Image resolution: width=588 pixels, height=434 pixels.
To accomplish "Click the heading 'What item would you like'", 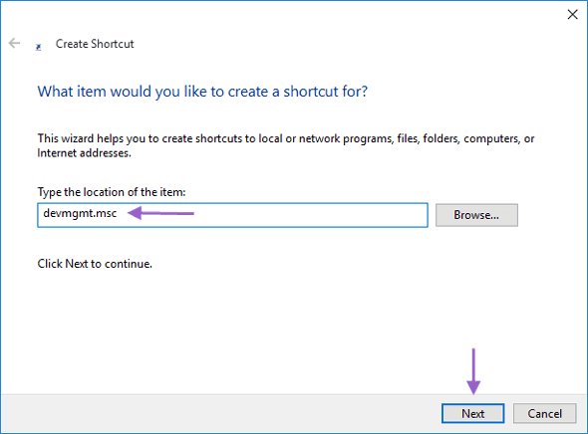I will click(202, 92).
